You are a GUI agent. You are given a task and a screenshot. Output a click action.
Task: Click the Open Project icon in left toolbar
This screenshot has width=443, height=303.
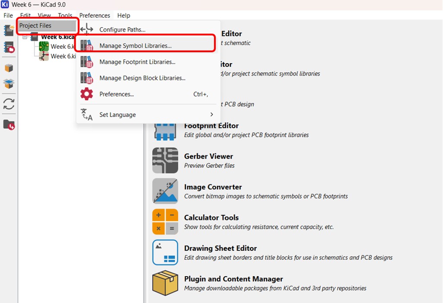click(9, 47)
